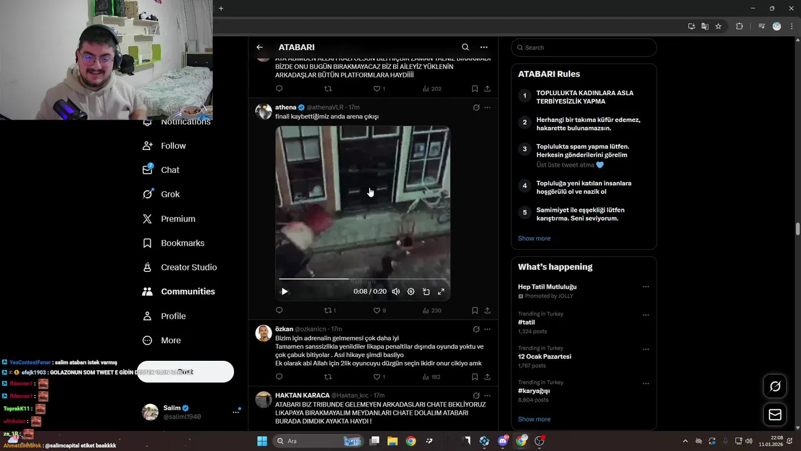Open more options on athena's post
Viewport: 801px width, 451px height.
[x=487, y=108]
